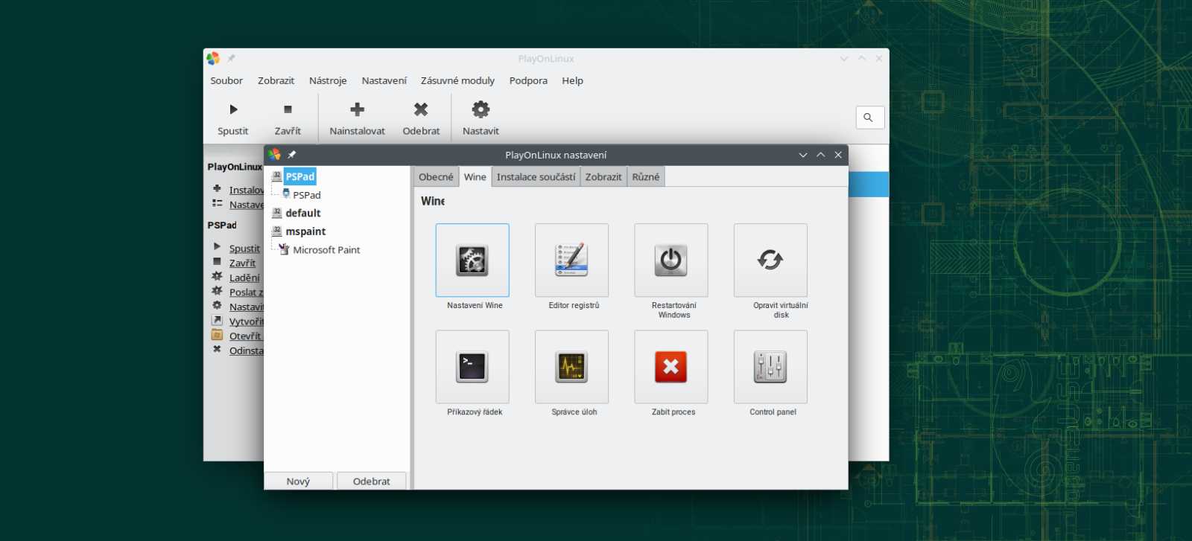Click PSPad shortcut icon under PSPad drive
The height and width of the screenshot is (541, 1192).
pos(286,194)
